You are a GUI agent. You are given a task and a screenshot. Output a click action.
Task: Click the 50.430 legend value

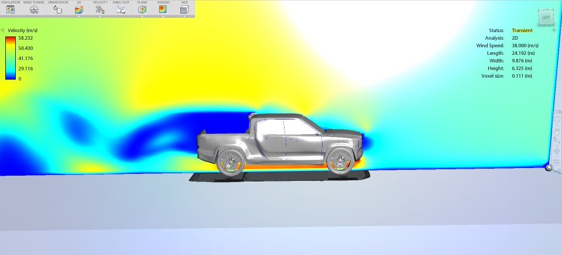click(25, 48)
